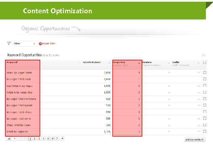
Task: Go to page 7 of results
Action: (x=57, y=139)
